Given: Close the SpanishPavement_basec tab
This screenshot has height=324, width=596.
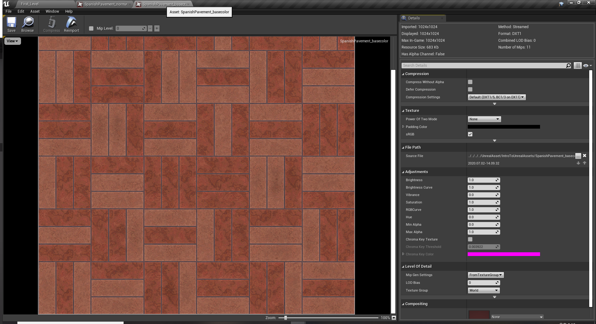Looking at the screenshot, I should (188, 4).
